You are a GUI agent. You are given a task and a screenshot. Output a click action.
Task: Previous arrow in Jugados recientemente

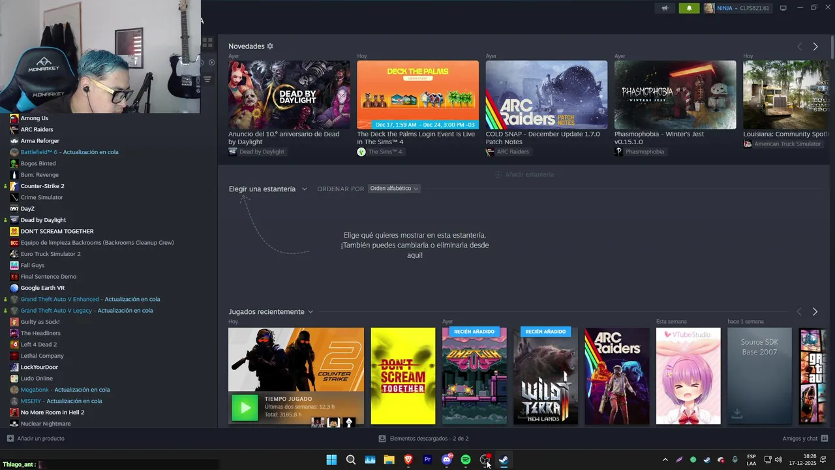click(x=798, y=312)
